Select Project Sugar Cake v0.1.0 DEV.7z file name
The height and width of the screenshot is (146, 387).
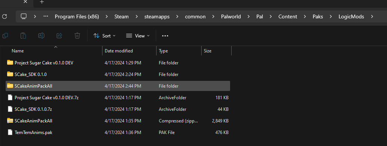tap(47, 97)
